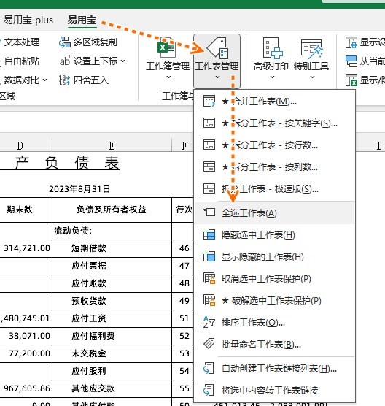385x406 pixels.
Task: Click the 显示隐藏的工作表 icon
Action: (x=209, y=256)
